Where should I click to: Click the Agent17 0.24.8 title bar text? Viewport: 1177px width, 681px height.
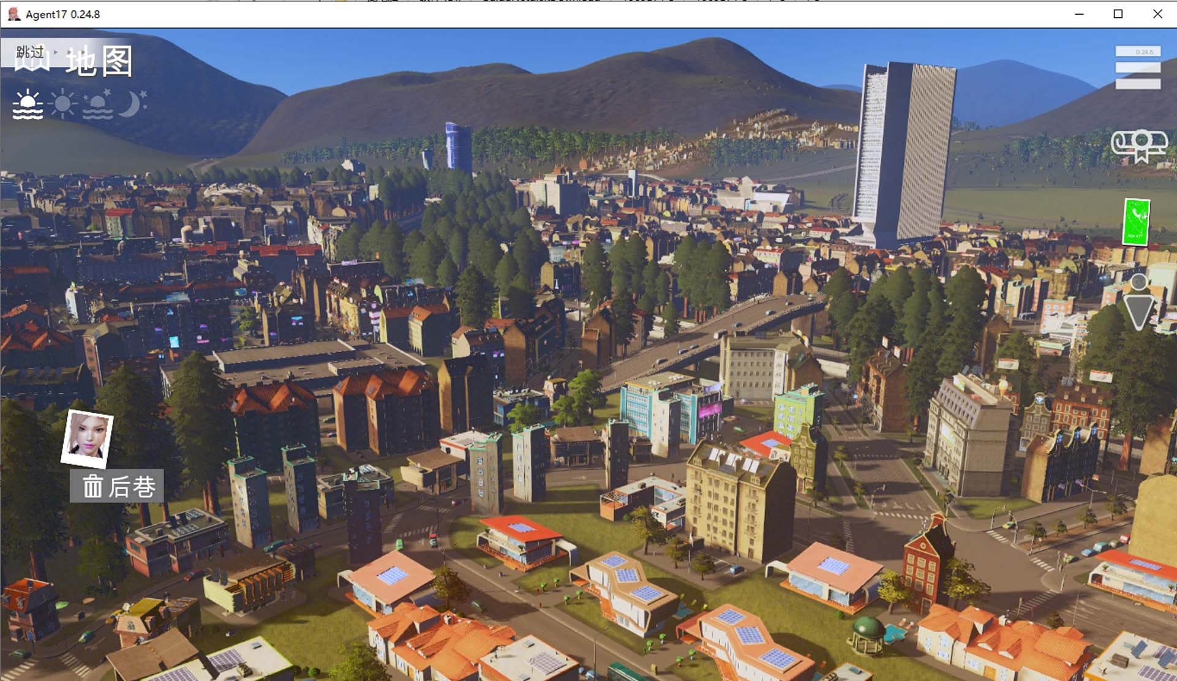(62, 14)
